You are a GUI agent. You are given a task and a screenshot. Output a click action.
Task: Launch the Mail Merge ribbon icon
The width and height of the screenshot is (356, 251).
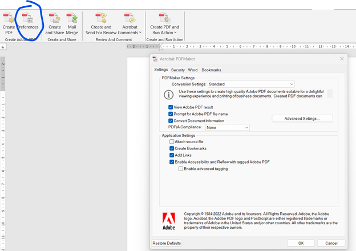point(72,18)
